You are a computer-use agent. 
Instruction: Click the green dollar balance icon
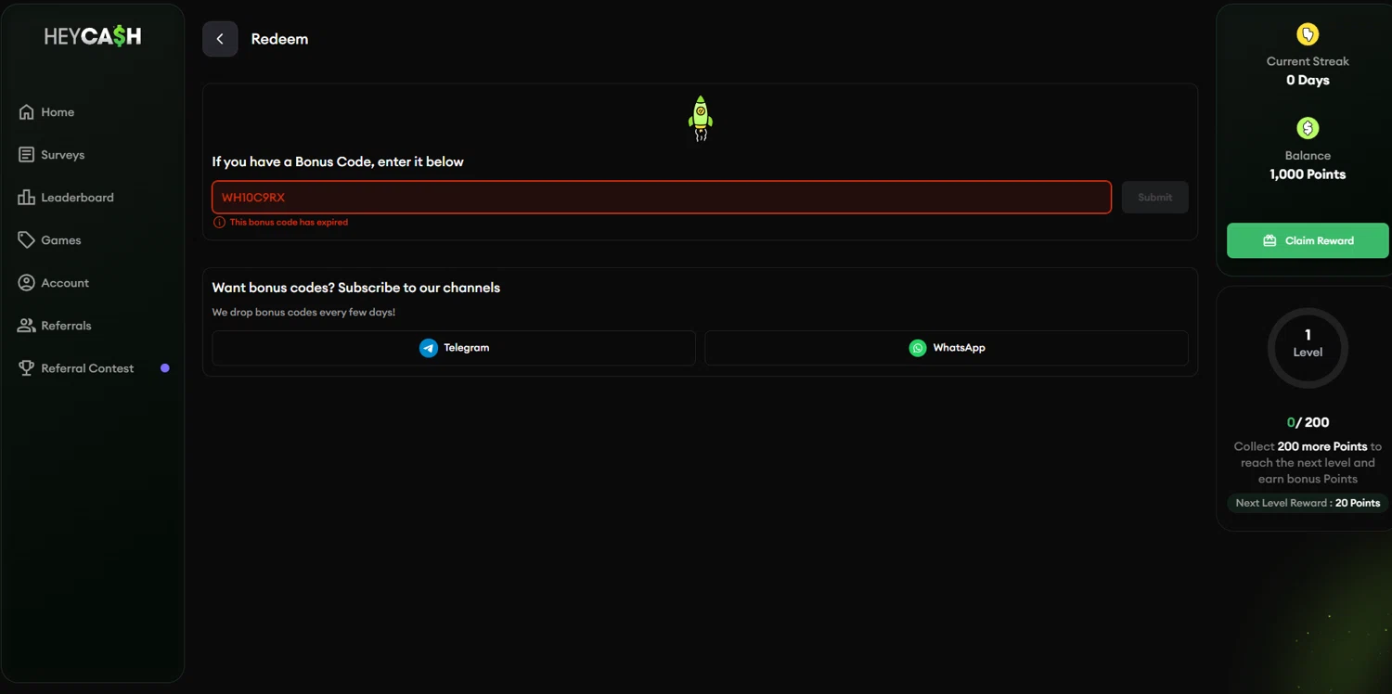pos(1308,128)
